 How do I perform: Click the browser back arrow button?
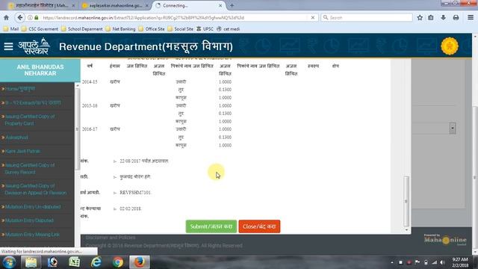click(20, 18)
